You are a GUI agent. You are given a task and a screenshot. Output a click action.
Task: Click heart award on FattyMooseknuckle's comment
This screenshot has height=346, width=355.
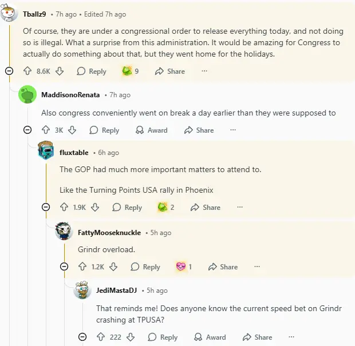[181, 267]
